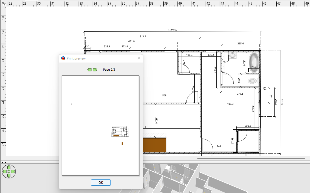Rotate 3D camera left with left arrow
The image size is (310, 193).
(x=5, y=172)
